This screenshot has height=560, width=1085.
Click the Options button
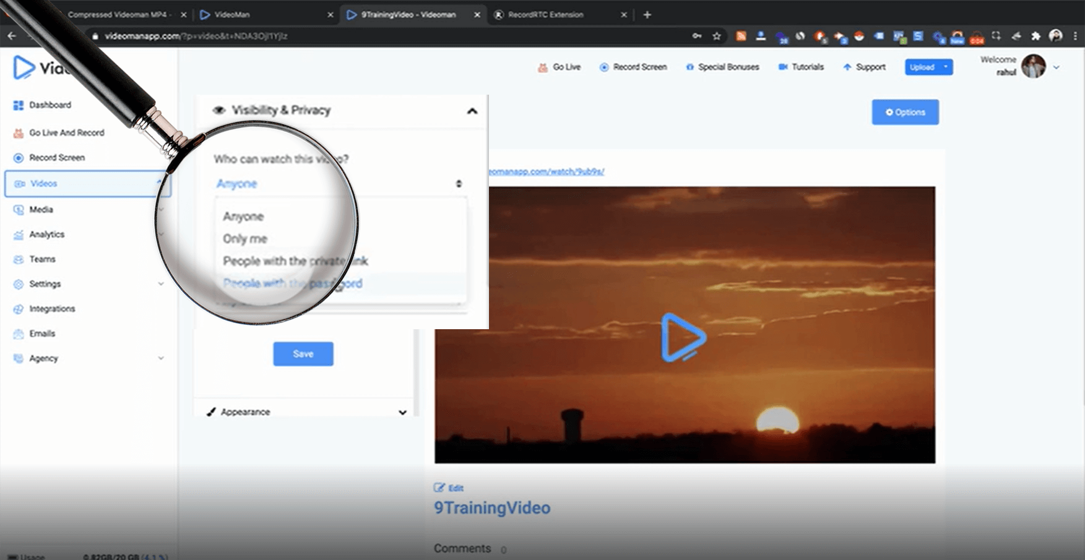(x=906, y=112)
